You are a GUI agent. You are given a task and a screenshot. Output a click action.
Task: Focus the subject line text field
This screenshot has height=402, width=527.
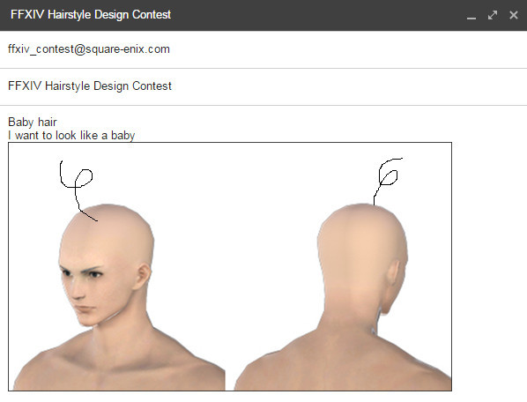pyautogui.click(x=263, y=86)
